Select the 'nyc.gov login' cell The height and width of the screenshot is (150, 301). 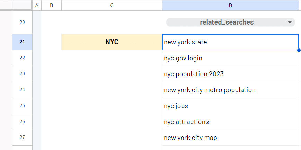click(x=230, y=58)
